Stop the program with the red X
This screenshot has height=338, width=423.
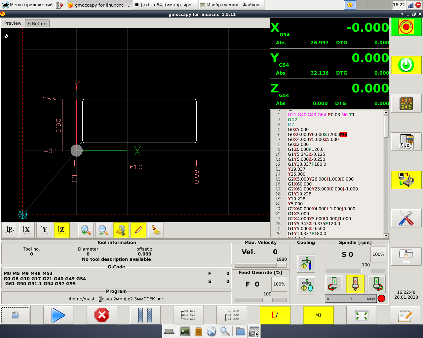(102, 315)
